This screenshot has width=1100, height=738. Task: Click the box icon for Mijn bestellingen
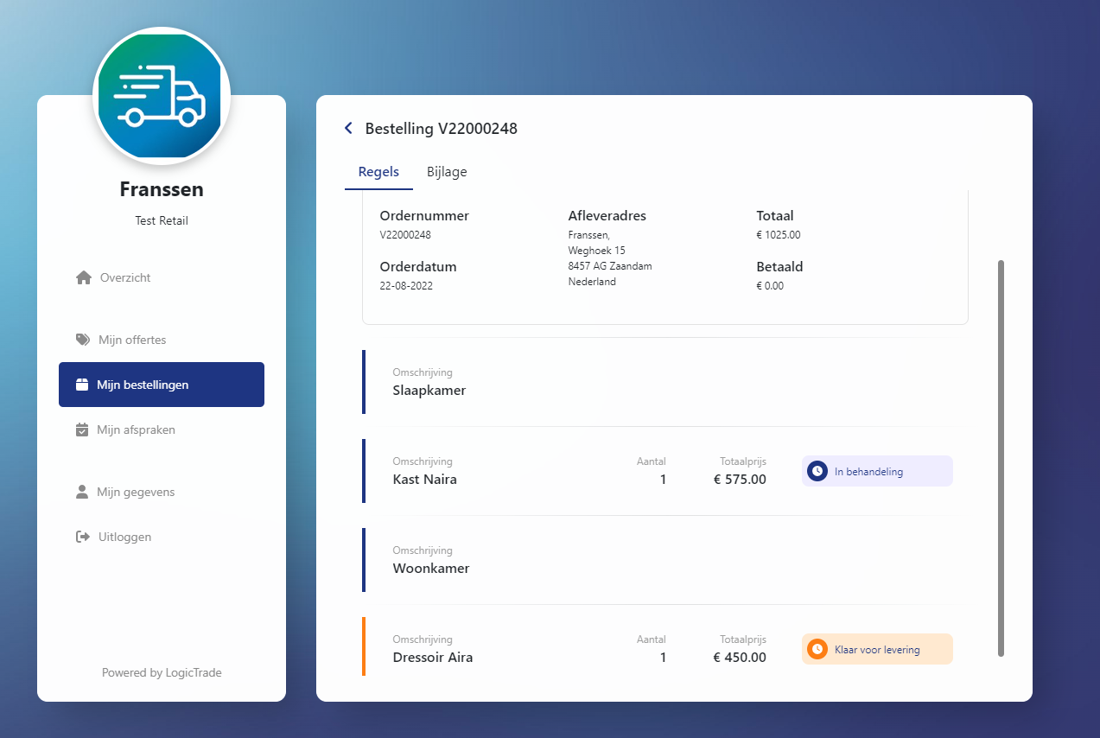coord(82,385)
